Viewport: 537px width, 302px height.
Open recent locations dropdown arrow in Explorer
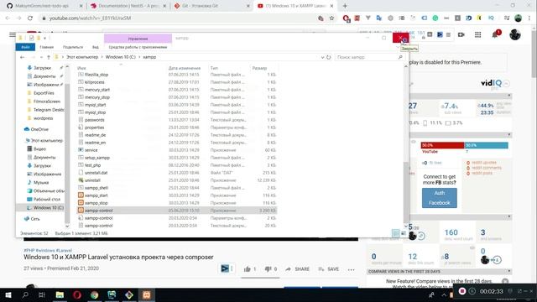point(41,57)
